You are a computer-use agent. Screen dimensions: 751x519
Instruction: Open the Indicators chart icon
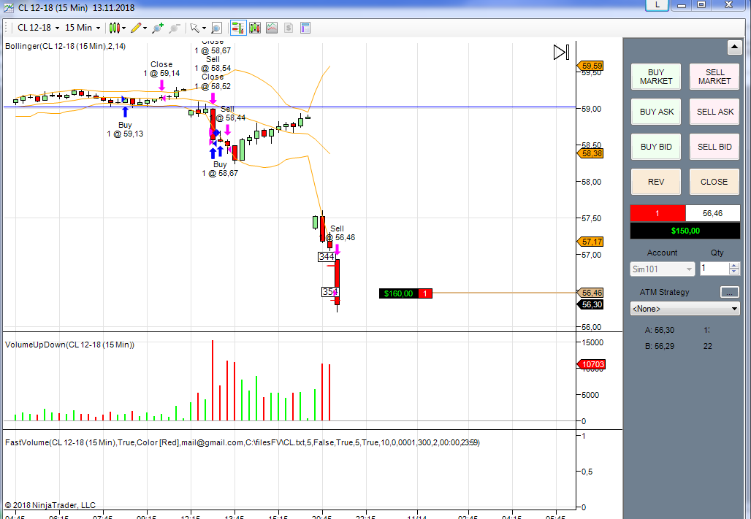click(x=272, y=28)
